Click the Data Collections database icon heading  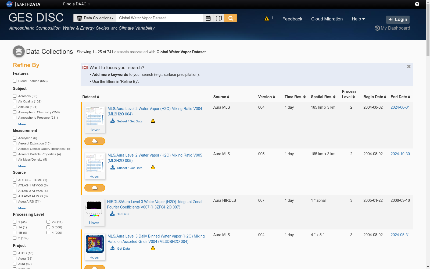click(19, 51)
